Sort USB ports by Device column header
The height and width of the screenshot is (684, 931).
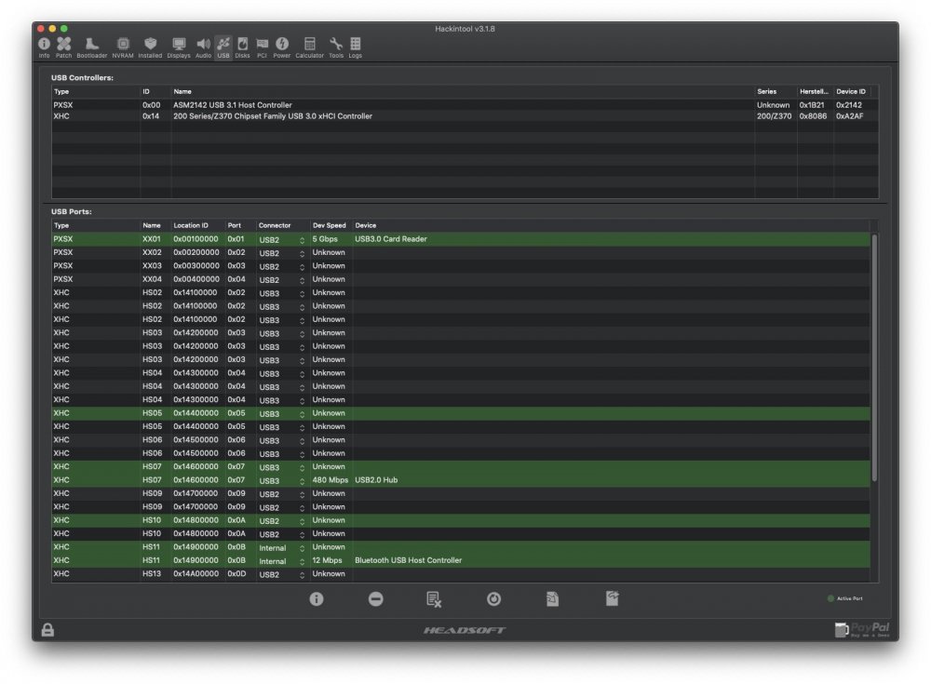(611, 225)
